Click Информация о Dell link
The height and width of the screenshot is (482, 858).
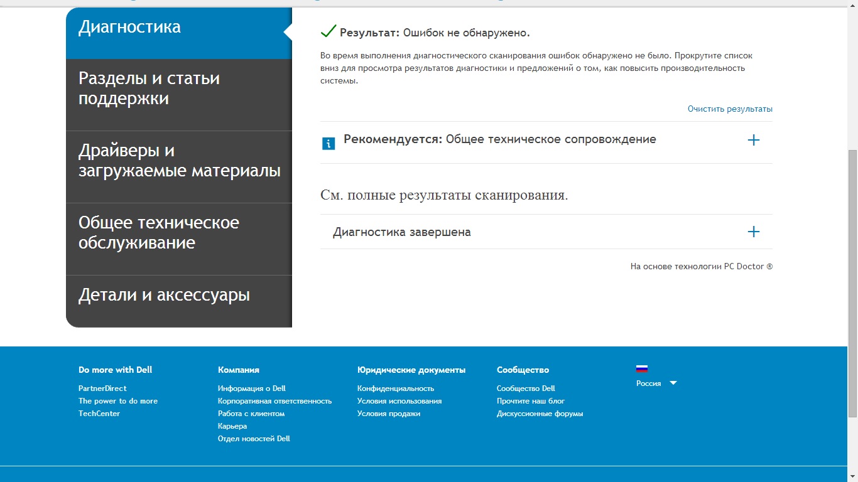251,388
